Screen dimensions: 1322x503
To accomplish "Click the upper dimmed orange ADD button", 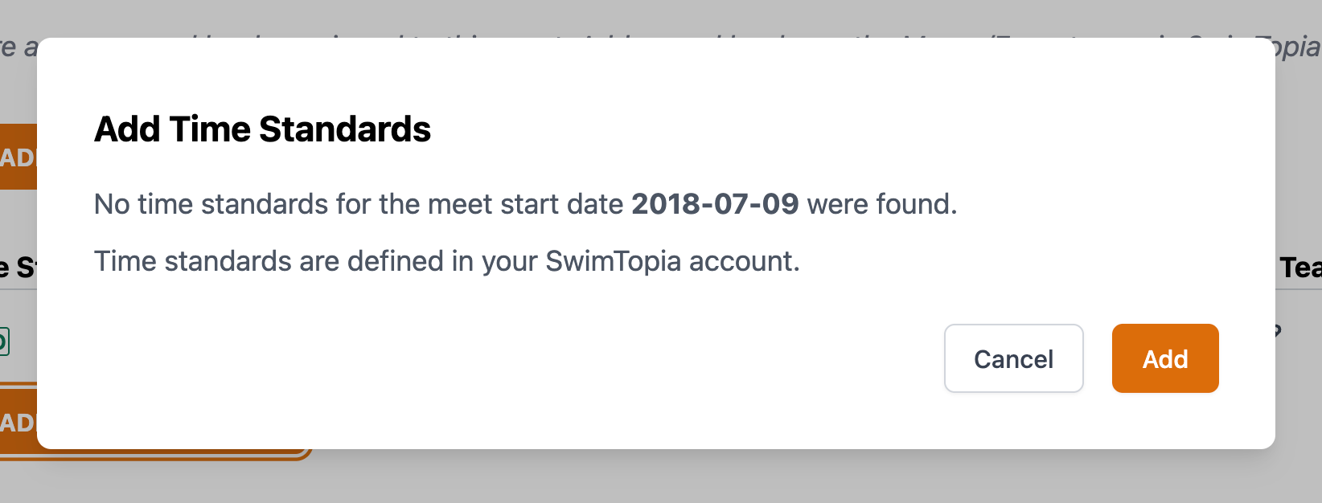I will point(18,157).
